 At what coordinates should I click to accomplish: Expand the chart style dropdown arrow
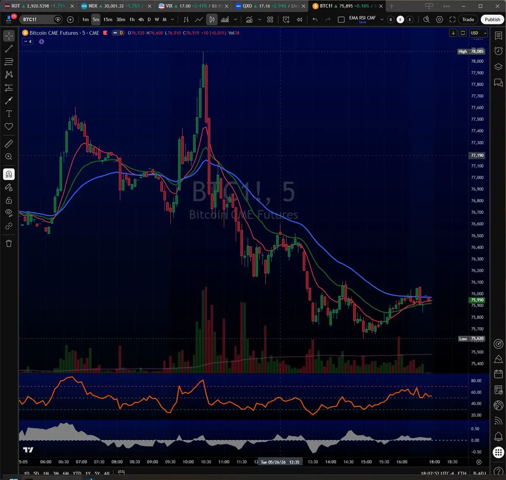tap(236, 19)
